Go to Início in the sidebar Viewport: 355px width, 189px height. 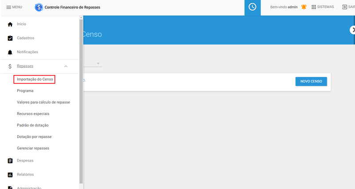point(21,24)
